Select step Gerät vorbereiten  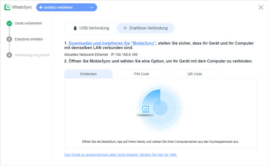point(28,23)
